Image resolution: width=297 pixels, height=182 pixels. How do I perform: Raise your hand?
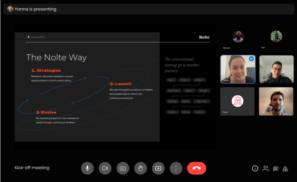[x=140, y=168]
